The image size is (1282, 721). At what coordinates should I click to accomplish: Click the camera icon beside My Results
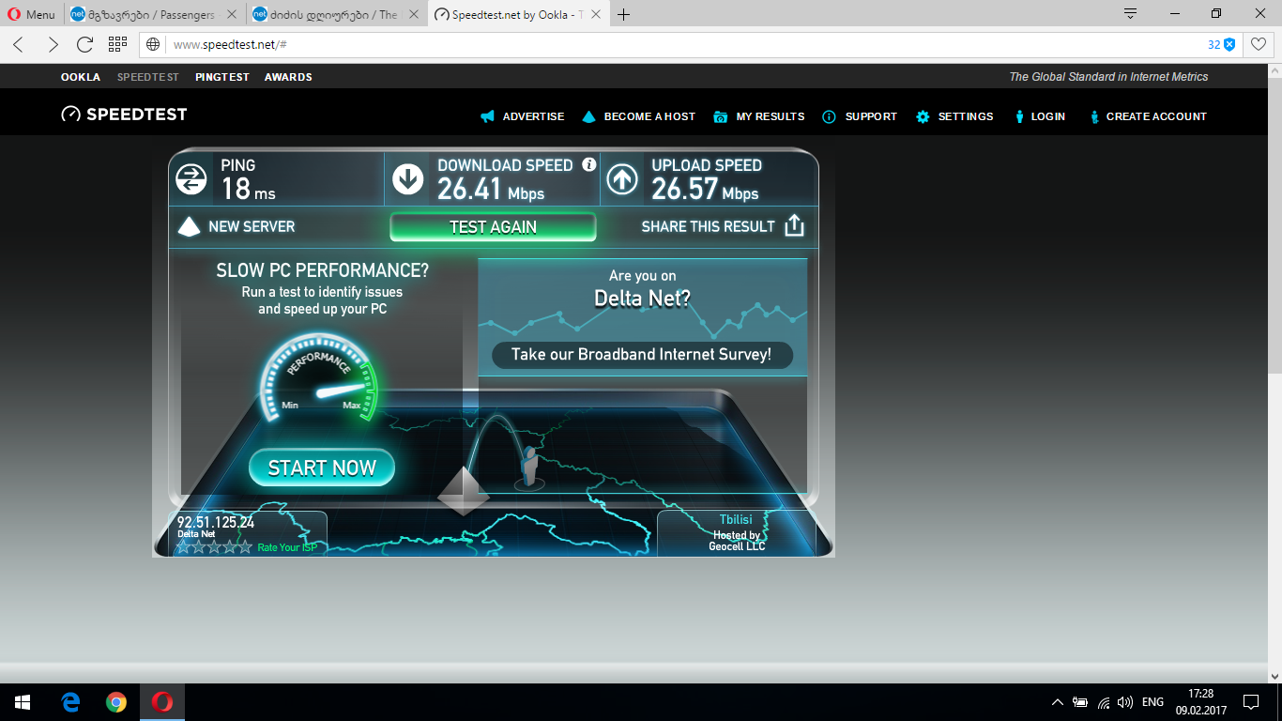pos(721,116)
